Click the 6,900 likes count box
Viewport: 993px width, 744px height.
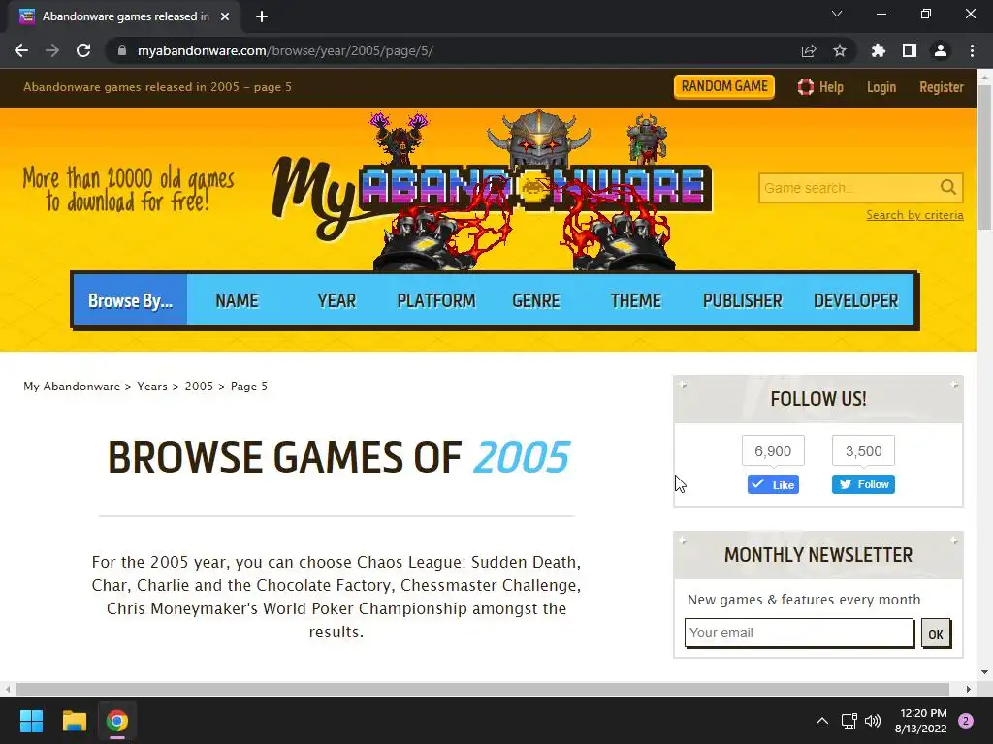tap(773, 450)
